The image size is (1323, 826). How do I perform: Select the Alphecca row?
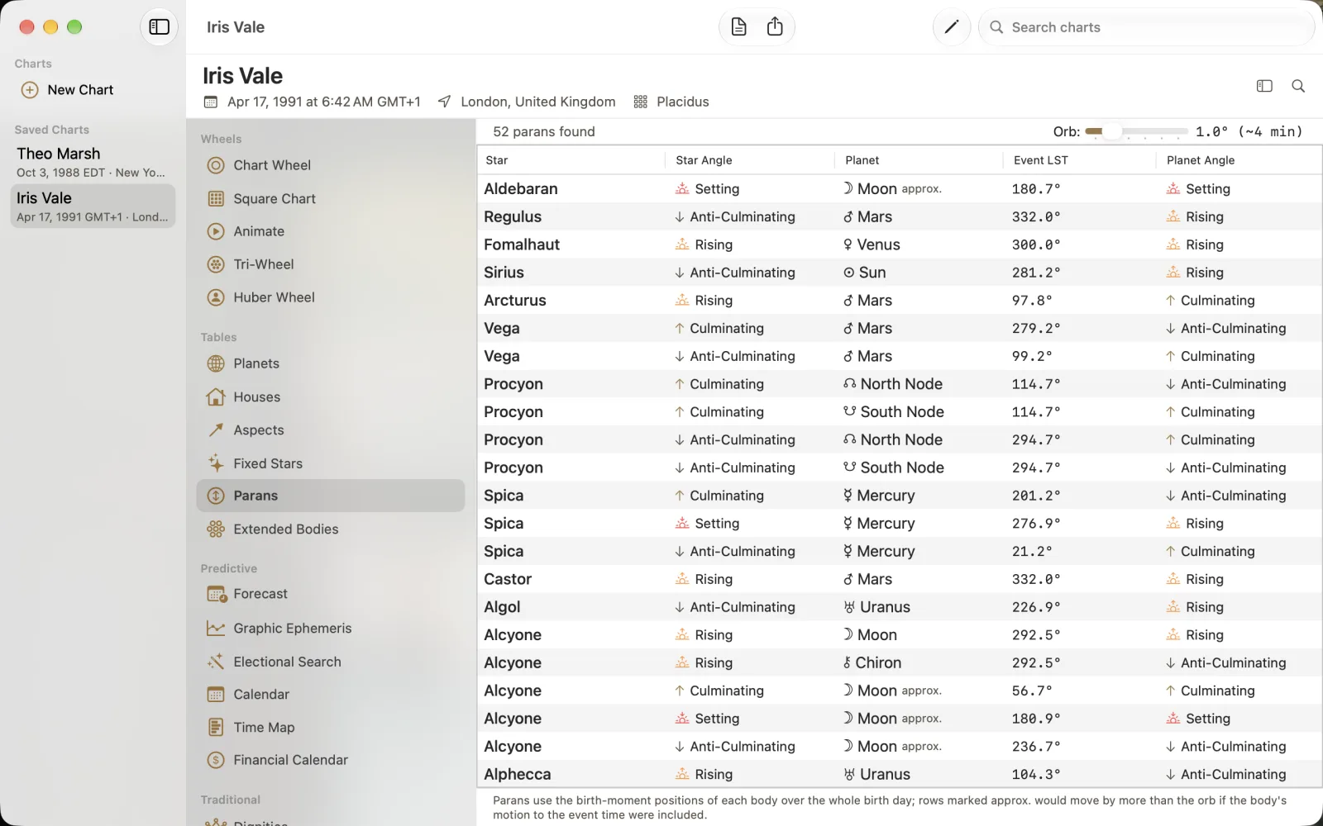tap(900, 774)
